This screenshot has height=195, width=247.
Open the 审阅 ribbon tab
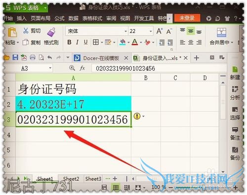coord(111,18)
